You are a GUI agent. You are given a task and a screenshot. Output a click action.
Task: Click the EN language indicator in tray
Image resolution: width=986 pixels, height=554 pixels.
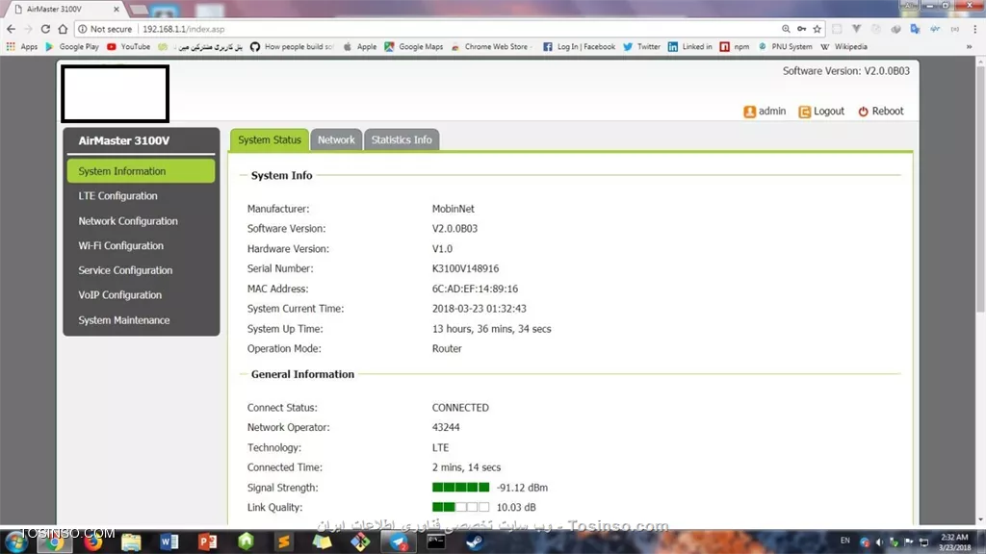[x=845, y=541]
